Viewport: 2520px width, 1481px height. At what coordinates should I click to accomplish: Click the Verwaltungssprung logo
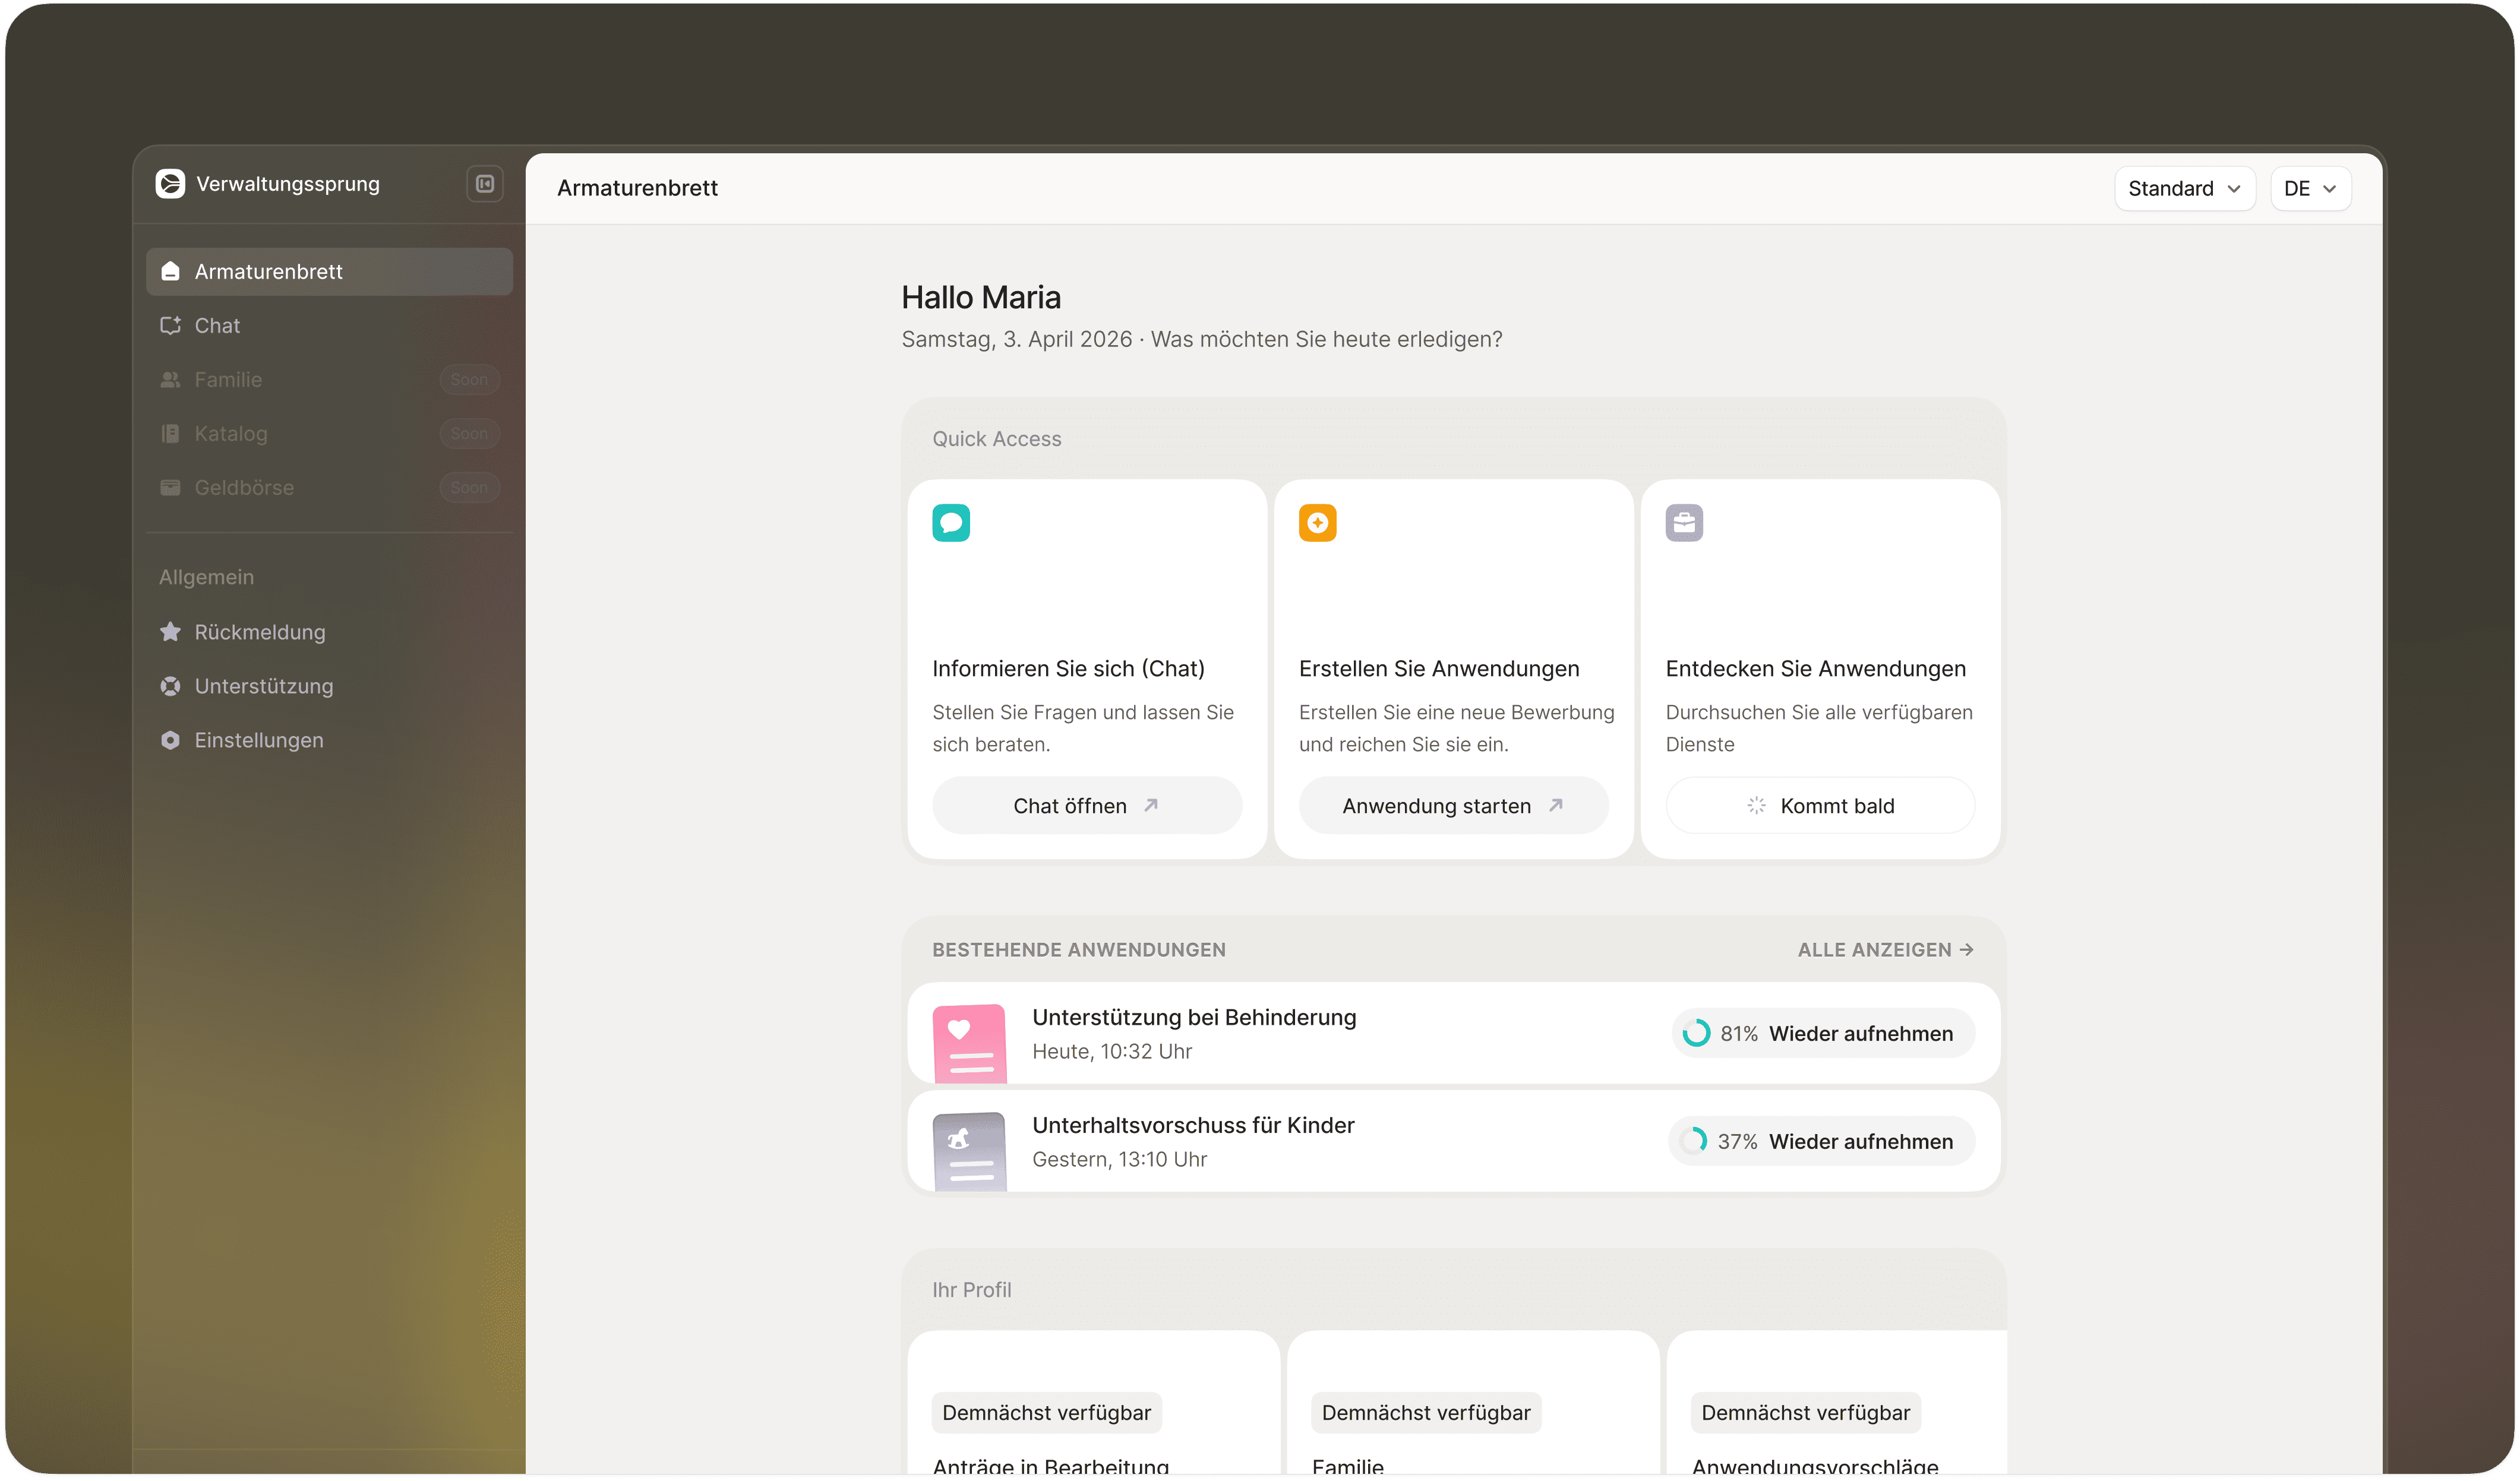tap(170, 184)
